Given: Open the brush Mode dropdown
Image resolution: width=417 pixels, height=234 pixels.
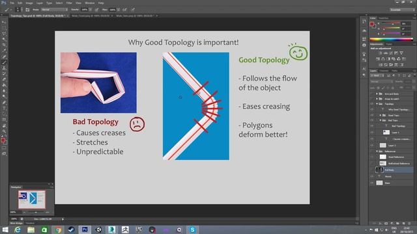Looking at the screenshot, I should point(55,10).
